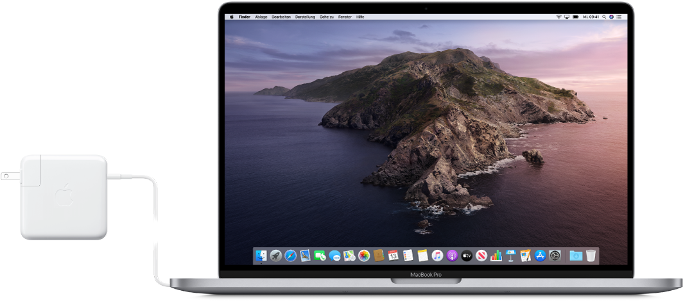685x303 pixels.
Task: Open Spotlight search magnifier
Action: (x=604, y=17)
